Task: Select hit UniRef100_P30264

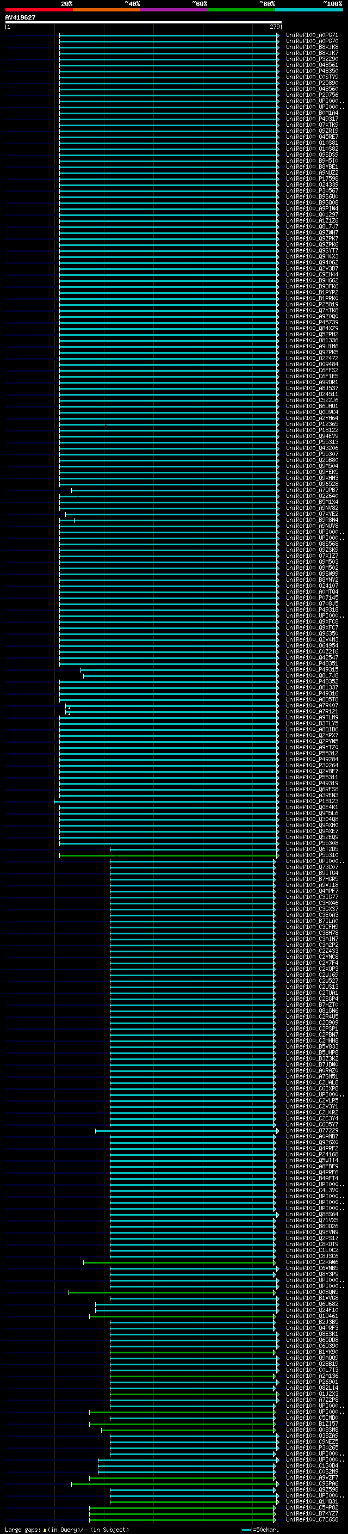Action: pyautogui.click(x=312, y=765)
